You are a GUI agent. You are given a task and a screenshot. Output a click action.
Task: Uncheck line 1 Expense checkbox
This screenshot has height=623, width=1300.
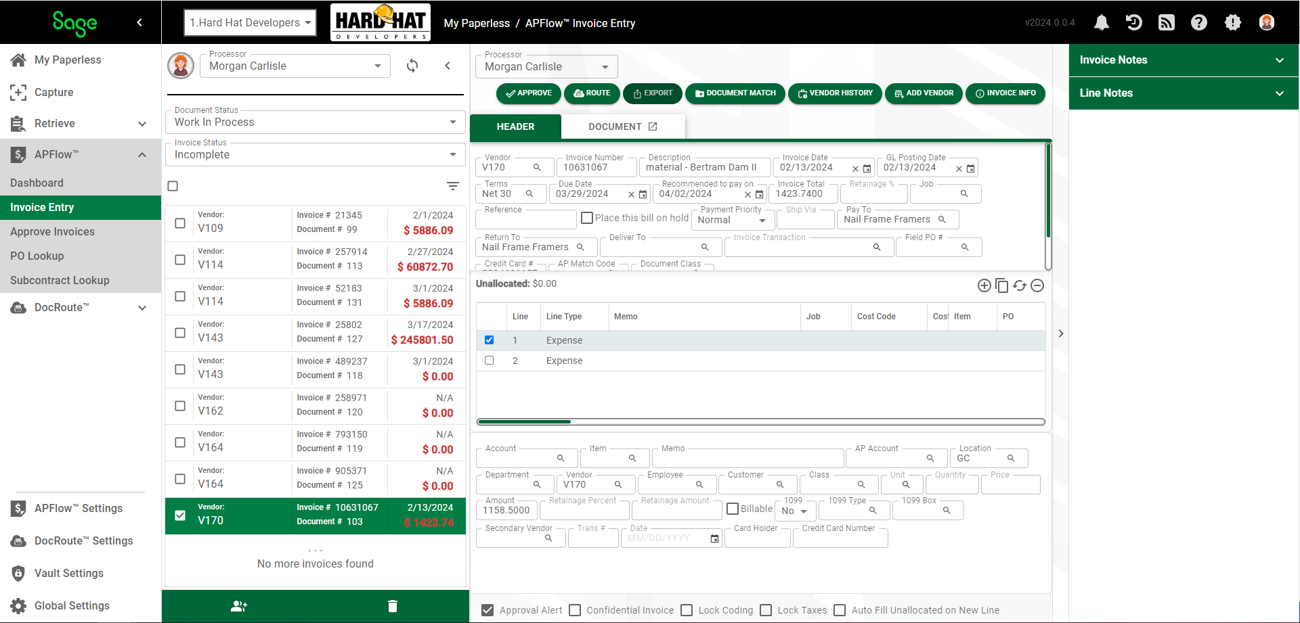click(x=489, y=340)
